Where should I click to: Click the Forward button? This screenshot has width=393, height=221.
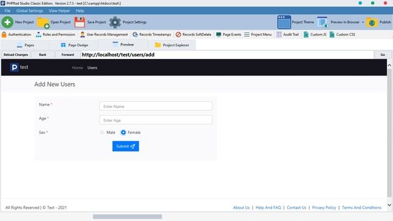pyautogui.click(x=68, y=55)
